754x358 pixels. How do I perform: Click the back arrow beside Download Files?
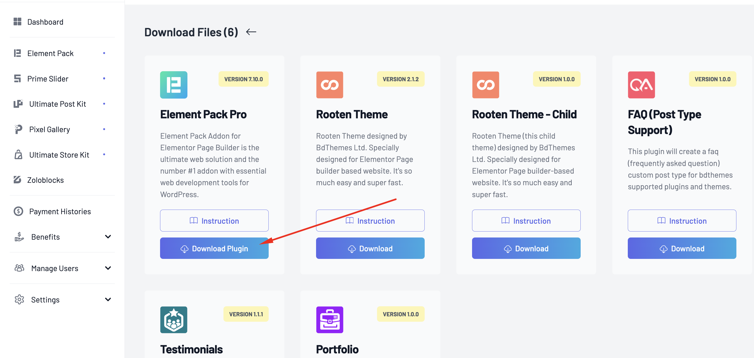pyautogui.click(x=251, y=32)
